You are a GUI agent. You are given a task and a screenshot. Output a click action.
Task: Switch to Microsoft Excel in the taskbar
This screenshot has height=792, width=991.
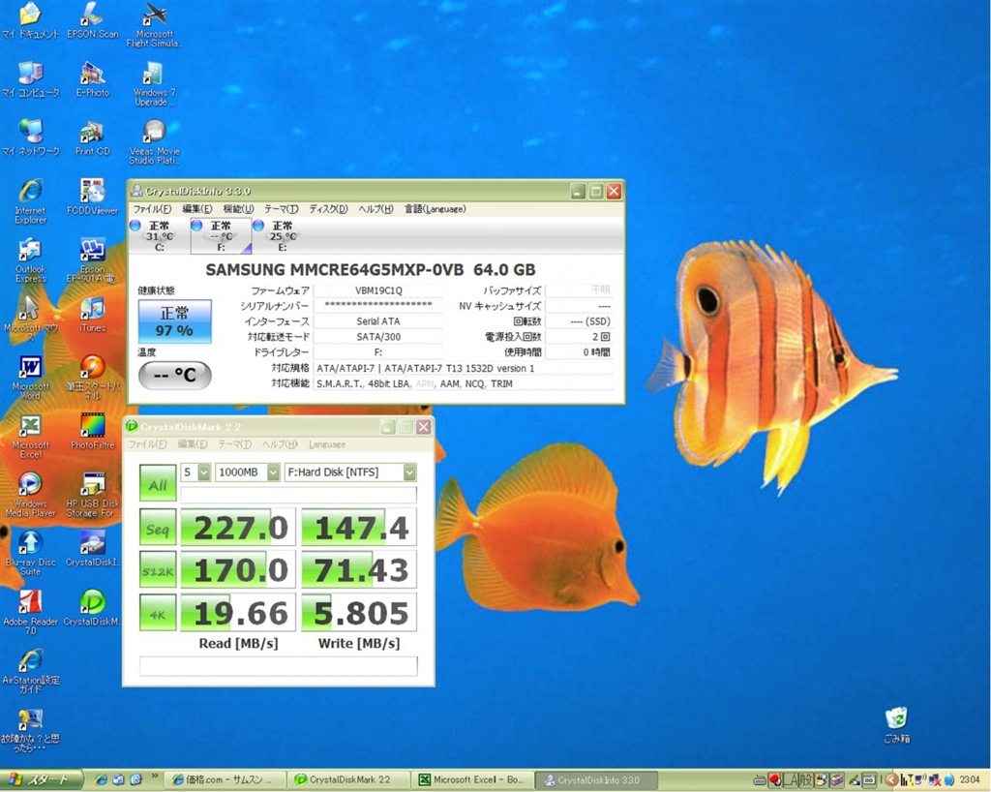pos(474,780)
